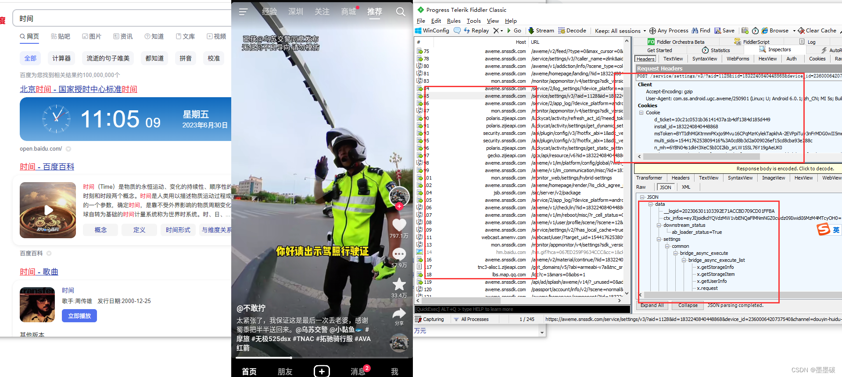This screenshot has width=842, height=377.
Task: Click the comment speech bubble icon in Fiddler toolbar
Action: (457, 31)
